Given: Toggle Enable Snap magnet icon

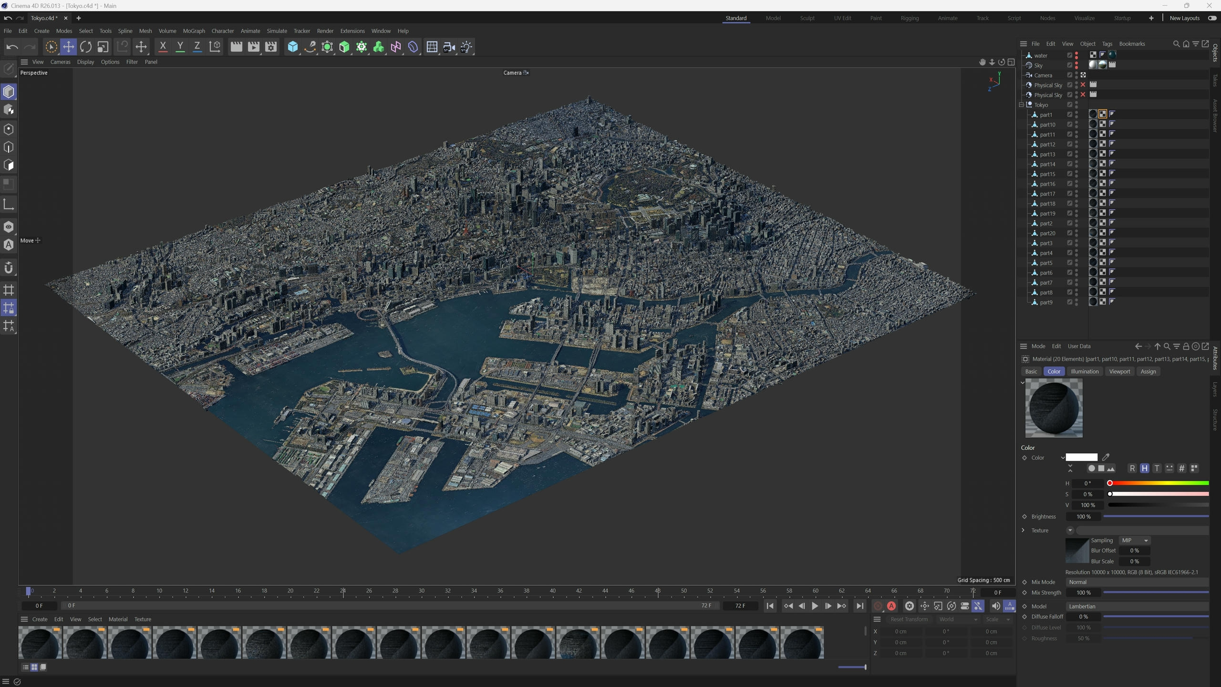Looking at the screenshot, I should coord(9,268).
